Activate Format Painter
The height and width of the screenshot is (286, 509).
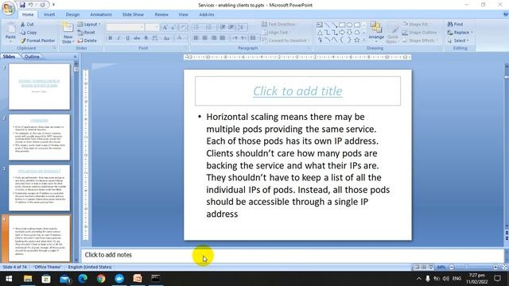point(37,41)
